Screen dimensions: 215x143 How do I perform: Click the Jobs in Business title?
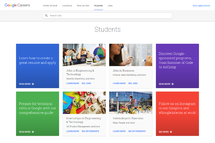coord(123,71)
